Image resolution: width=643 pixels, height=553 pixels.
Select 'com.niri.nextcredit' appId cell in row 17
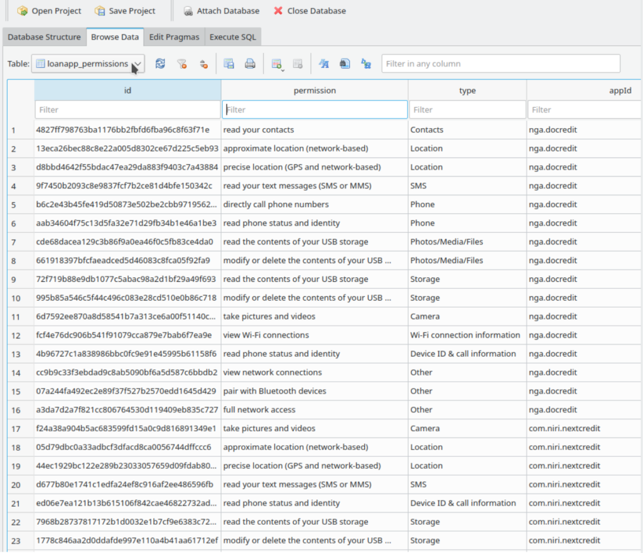[x=585, y=428]
